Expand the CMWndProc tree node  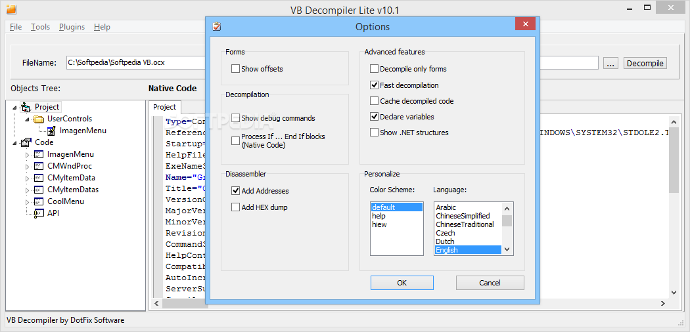(27, 167)
